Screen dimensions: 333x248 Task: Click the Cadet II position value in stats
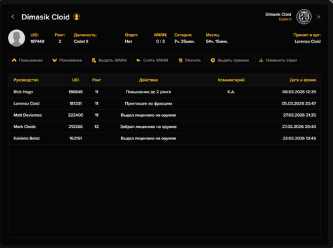pos(81,41)
